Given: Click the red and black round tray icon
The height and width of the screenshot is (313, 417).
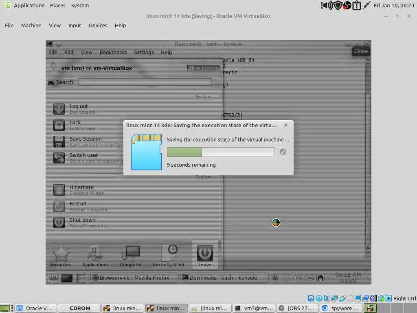Looking at the screenshot, I should point(347,5).
